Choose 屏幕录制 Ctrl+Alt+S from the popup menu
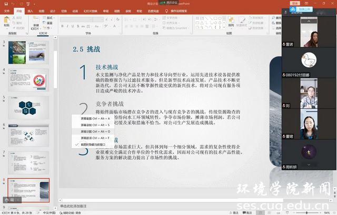The image size is (337, 215). coord(95,125)
